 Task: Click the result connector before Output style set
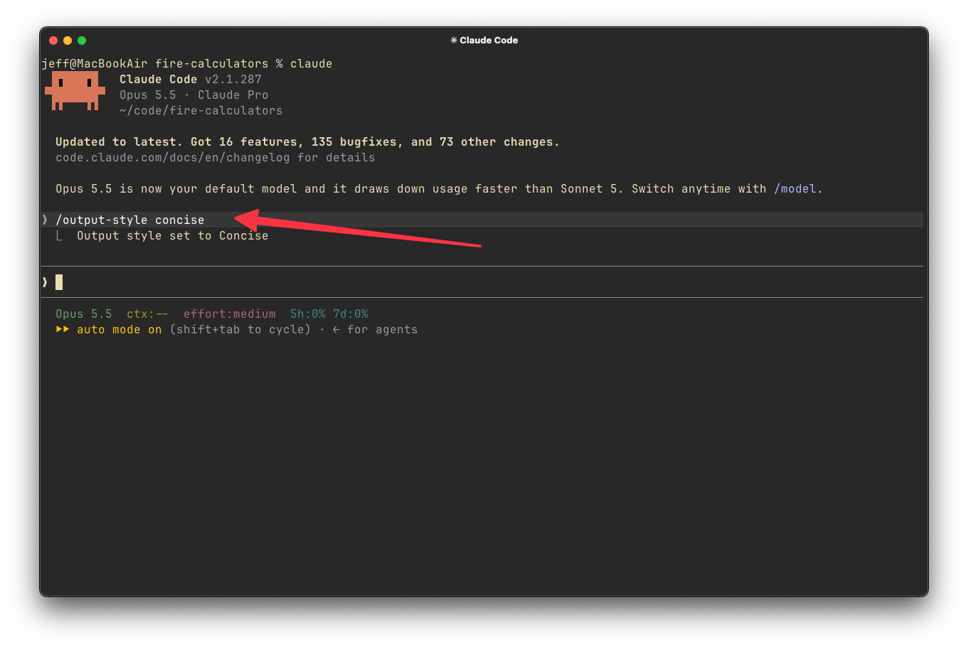59,235
